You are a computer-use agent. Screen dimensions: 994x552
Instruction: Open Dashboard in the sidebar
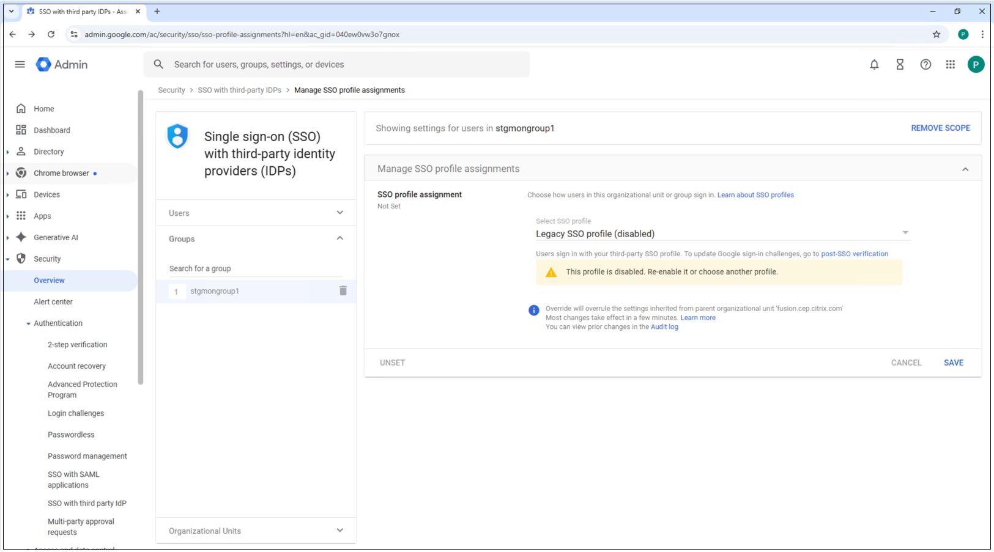(51, 130)
